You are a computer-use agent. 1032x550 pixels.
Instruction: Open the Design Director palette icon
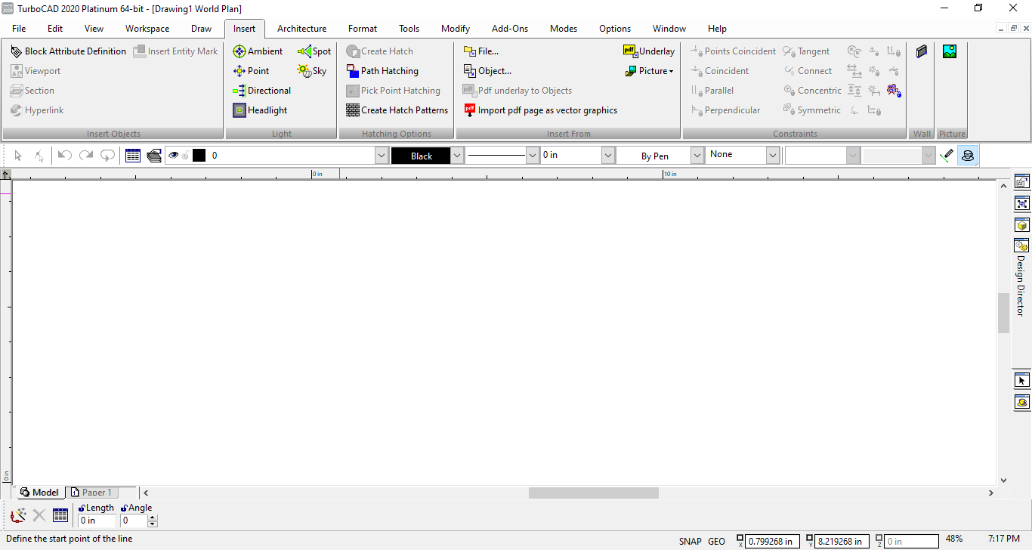pyautogui.click(x=1021, y=246)
